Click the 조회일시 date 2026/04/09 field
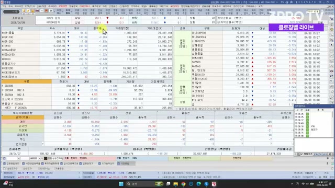335x188 pixels. 17,22
